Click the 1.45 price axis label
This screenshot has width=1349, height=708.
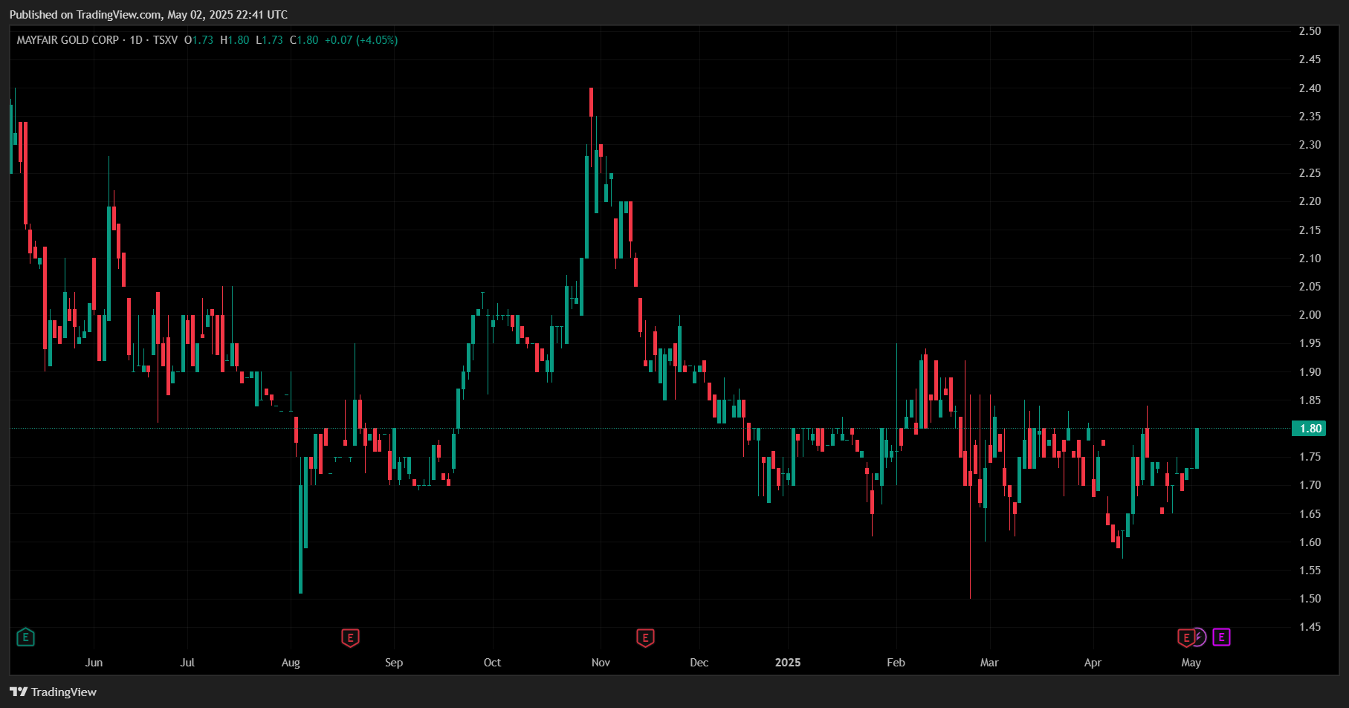click(x=1310, y=627)
